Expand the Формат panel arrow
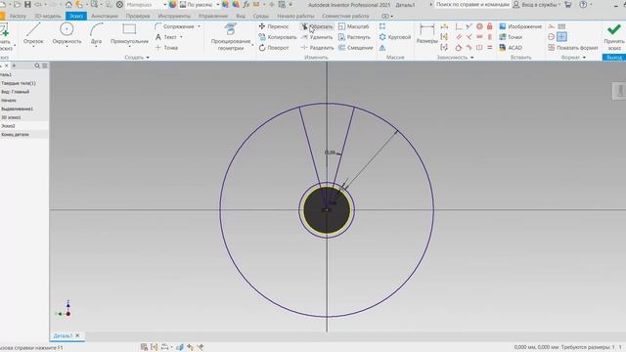The width and height of the screenshot is (626, 352). pyautogui.click(x=584, y=58)
